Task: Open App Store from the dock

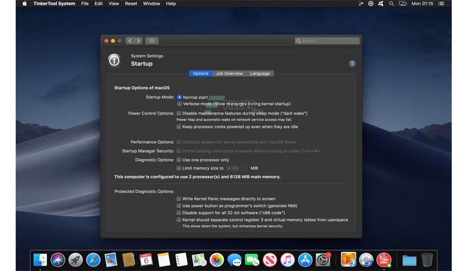Action: pyautogui.click(x=305, y=260)
